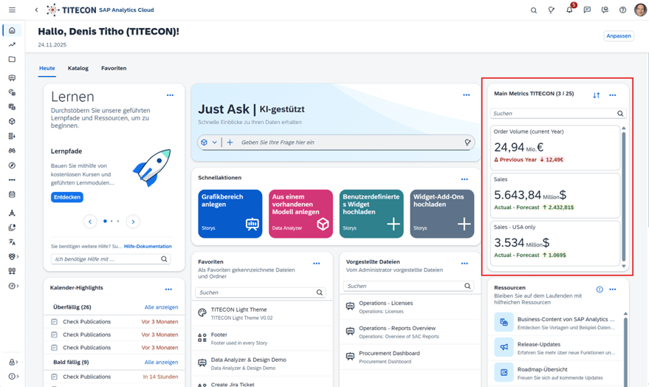
Task: Select the Grafikbereich anlegen tile
Action: [x=230, y=213]
